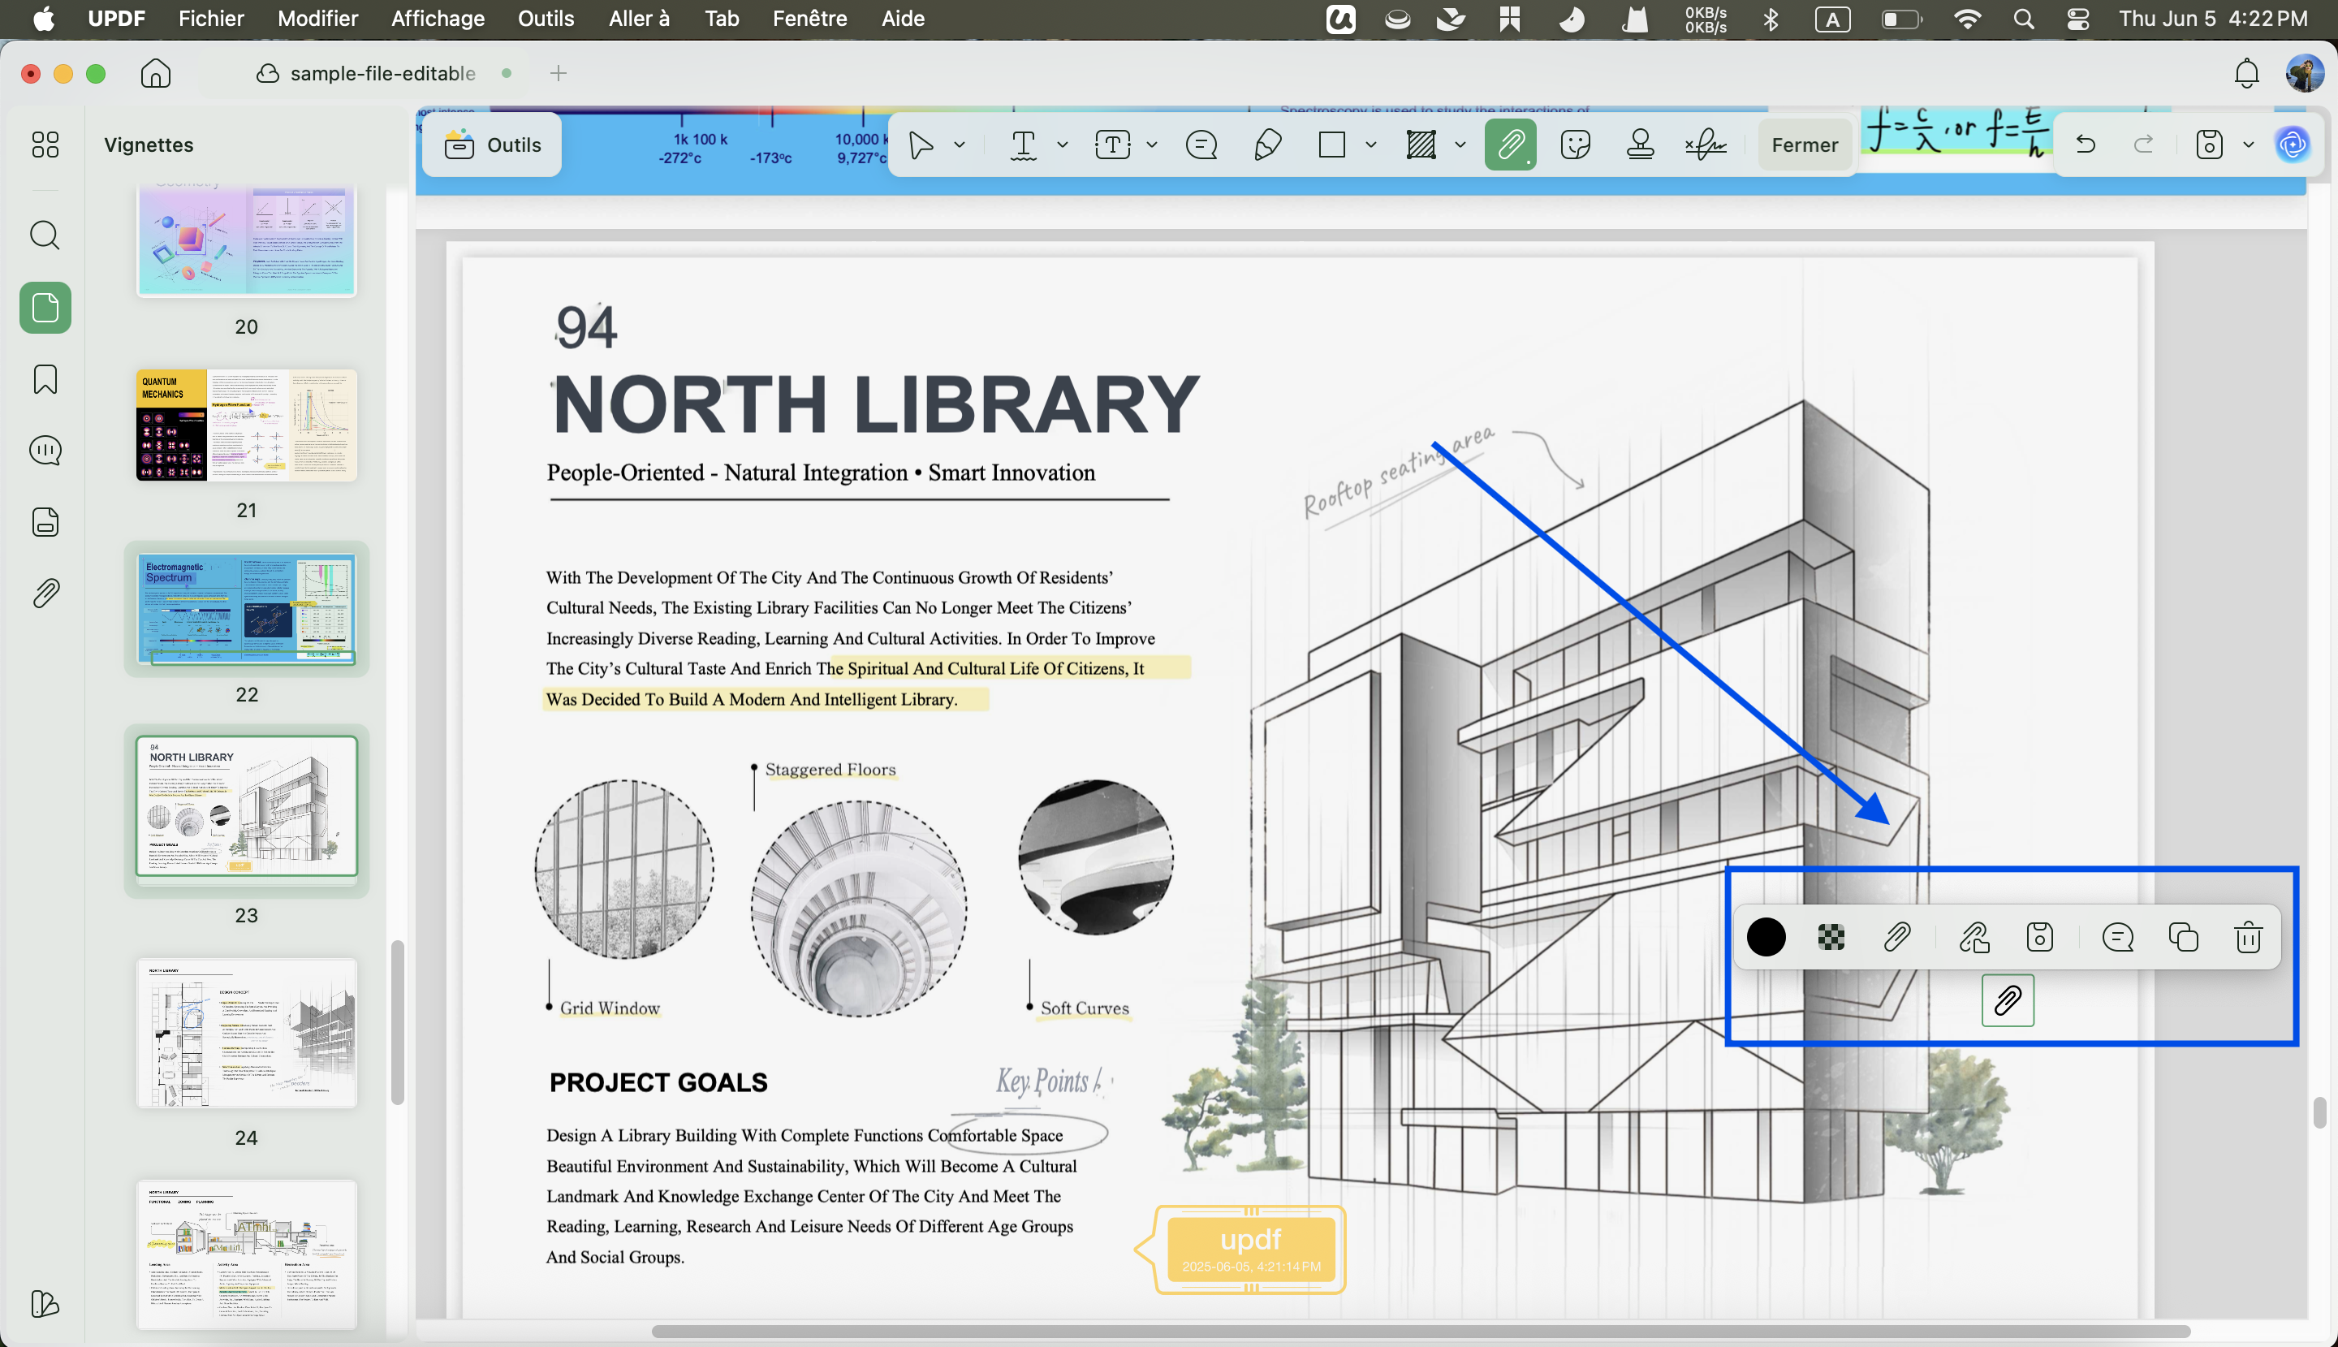The width and height of the screenshot is (2338, 1347).
Task: Expand the save options dropdown arrow
Action: coord(2248,145)
